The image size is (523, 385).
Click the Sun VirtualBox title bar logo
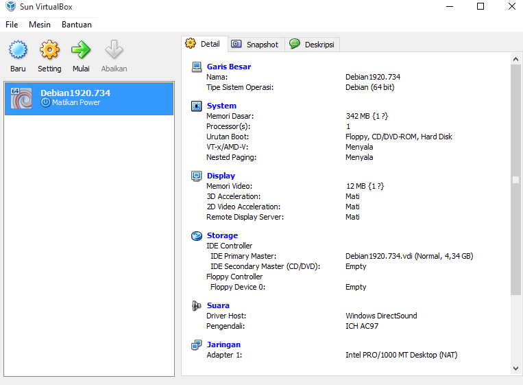[11, 6]
